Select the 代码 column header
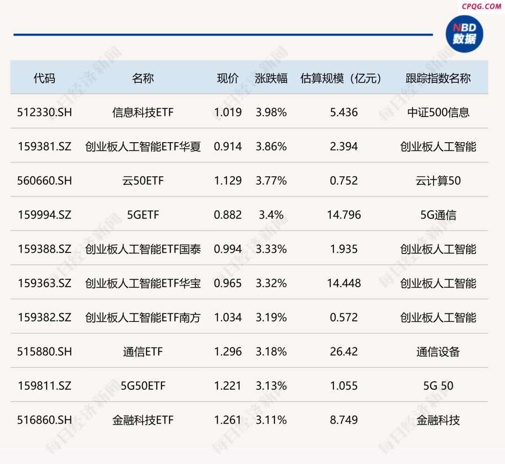The height and width of the screenshot is (464, 505). 44,78
